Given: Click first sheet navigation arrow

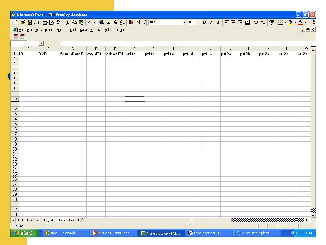Looking at the screenshot, I should pos(13,220).
